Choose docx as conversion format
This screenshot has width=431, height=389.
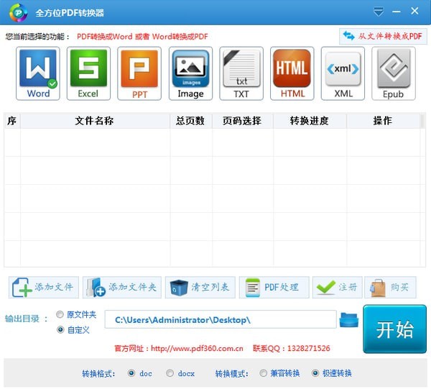[x=170, y=373]
